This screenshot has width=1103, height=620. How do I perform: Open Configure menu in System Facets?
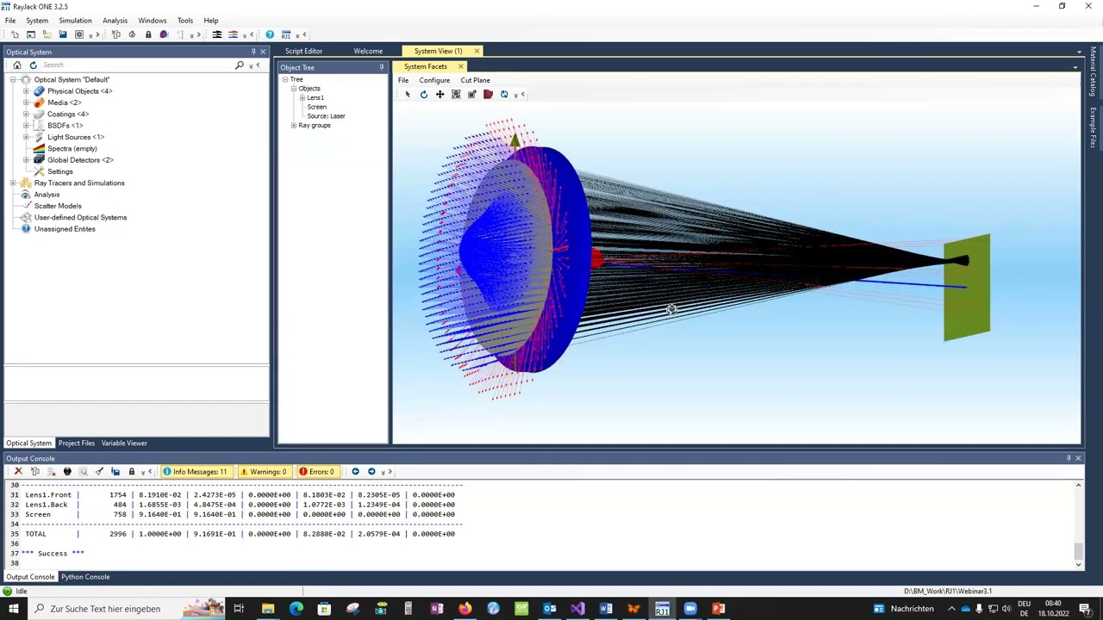tap(434, 80)
